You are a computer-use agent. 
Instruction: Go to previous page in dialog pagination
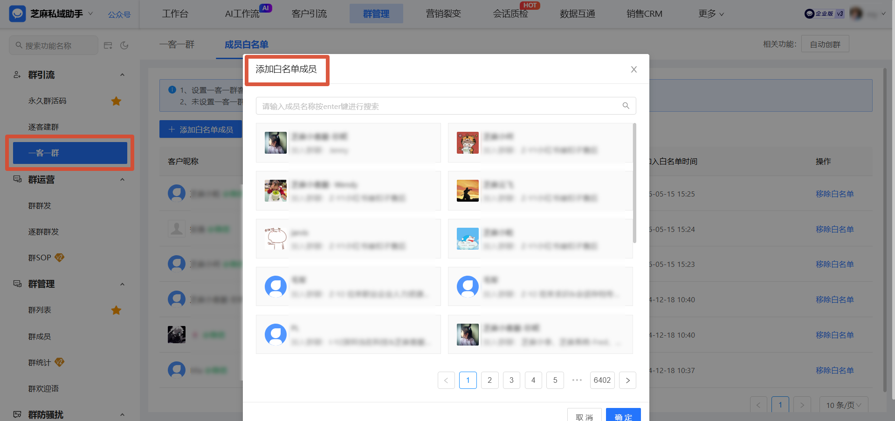[446, 380]
